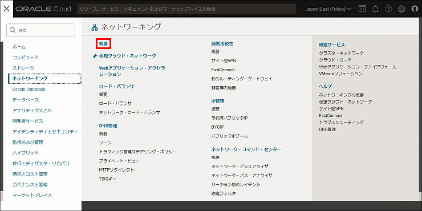Select ストレージ in the left menu
This screenshot has width=422, height=211.
pos(23,68)
